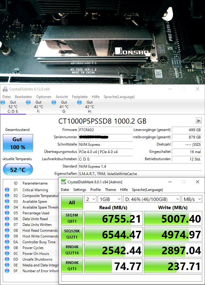Click the status dot for Number of Error Information
This screenshot has width=205, height=285.
click(7, 271)
